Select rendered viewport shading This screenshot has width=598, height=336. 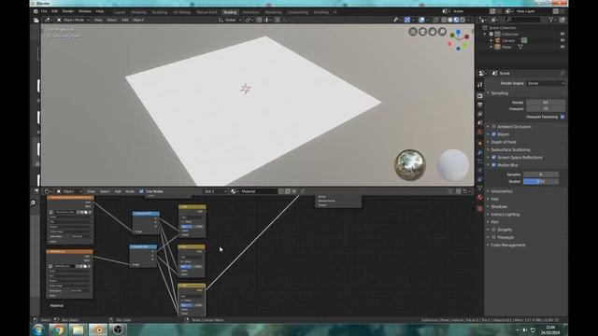pyautogui.click(x=463, y=20)
